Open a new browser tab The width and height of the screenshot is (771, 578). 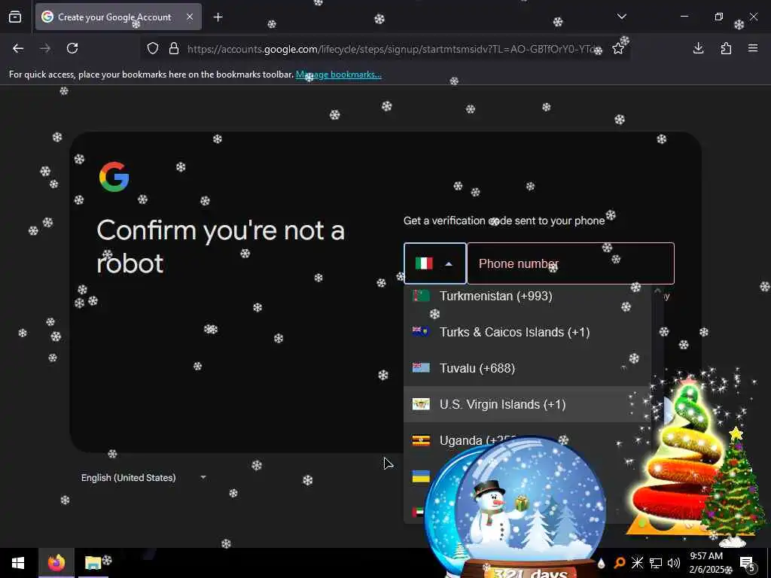[218, 17]
